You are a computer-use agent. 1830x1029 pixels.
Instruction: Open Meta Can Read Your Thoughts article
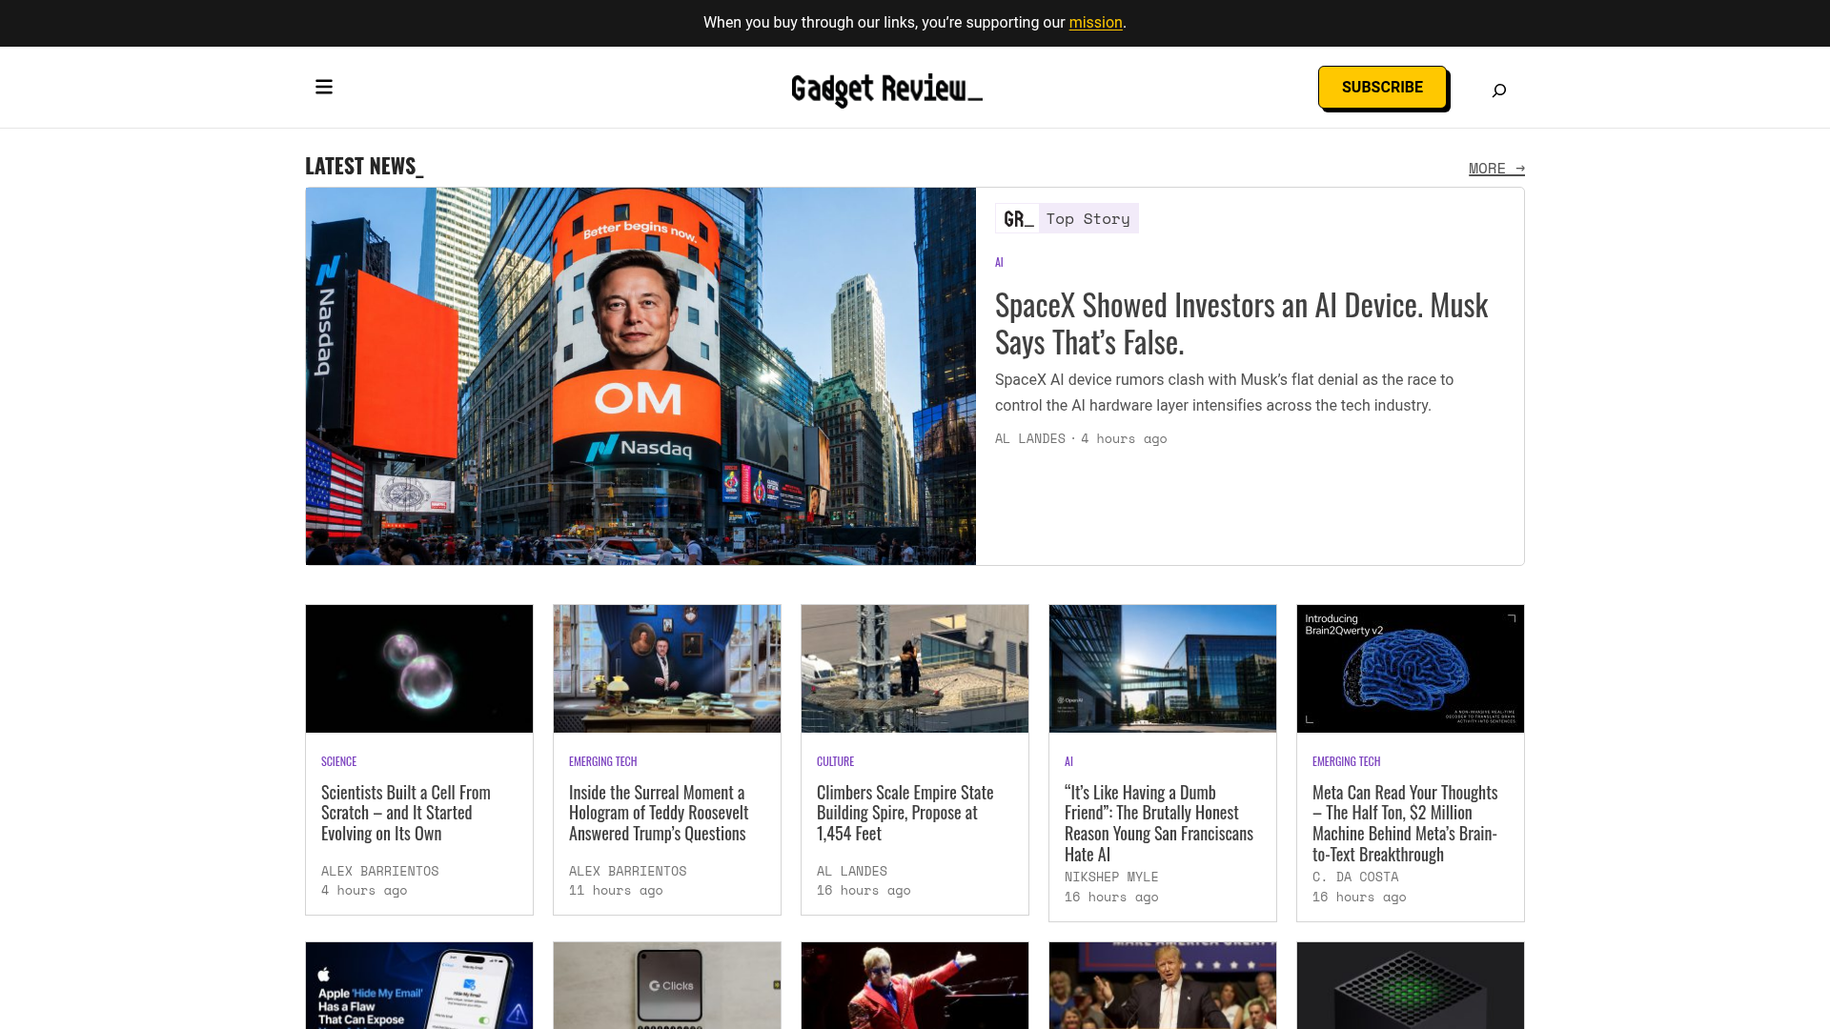[1405, 823]
